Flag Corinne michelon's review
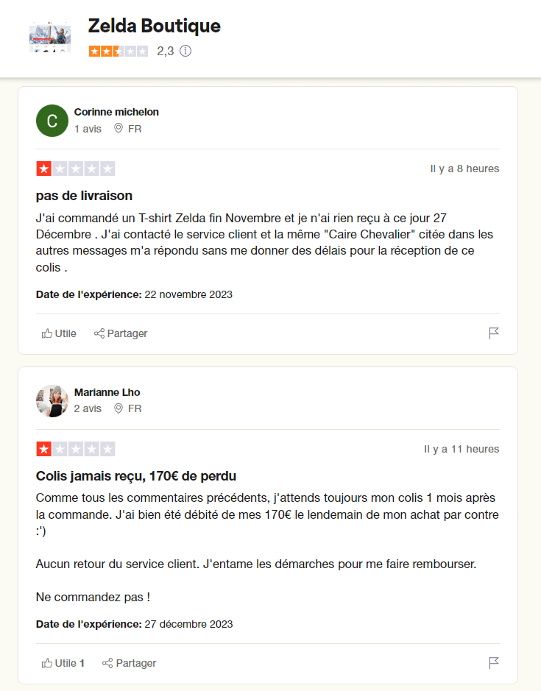 [x=494, y=333]
